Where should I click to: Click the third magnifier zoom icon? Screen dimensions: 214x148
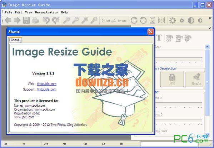[85, 20]
